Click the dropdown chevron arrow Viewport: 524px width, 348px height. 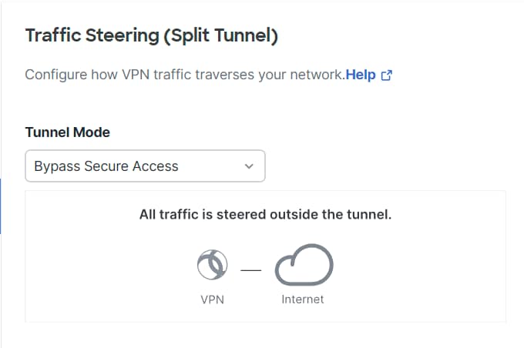(x=248, y=166)
